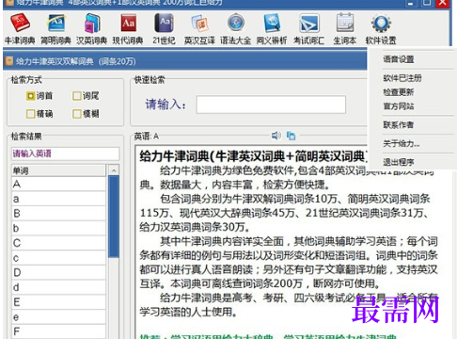Select lowercase 'd' in word list
This screenshot has height=339, width=457.
(x=58, y=287)
